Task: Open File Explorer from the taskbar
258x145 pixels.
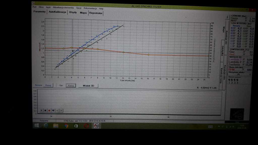Action: coord(56,126)
